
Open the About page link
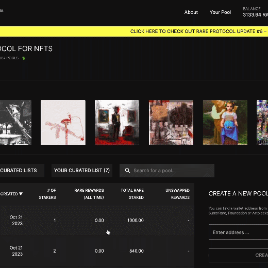pyautogui.click(x=191, y=12)
